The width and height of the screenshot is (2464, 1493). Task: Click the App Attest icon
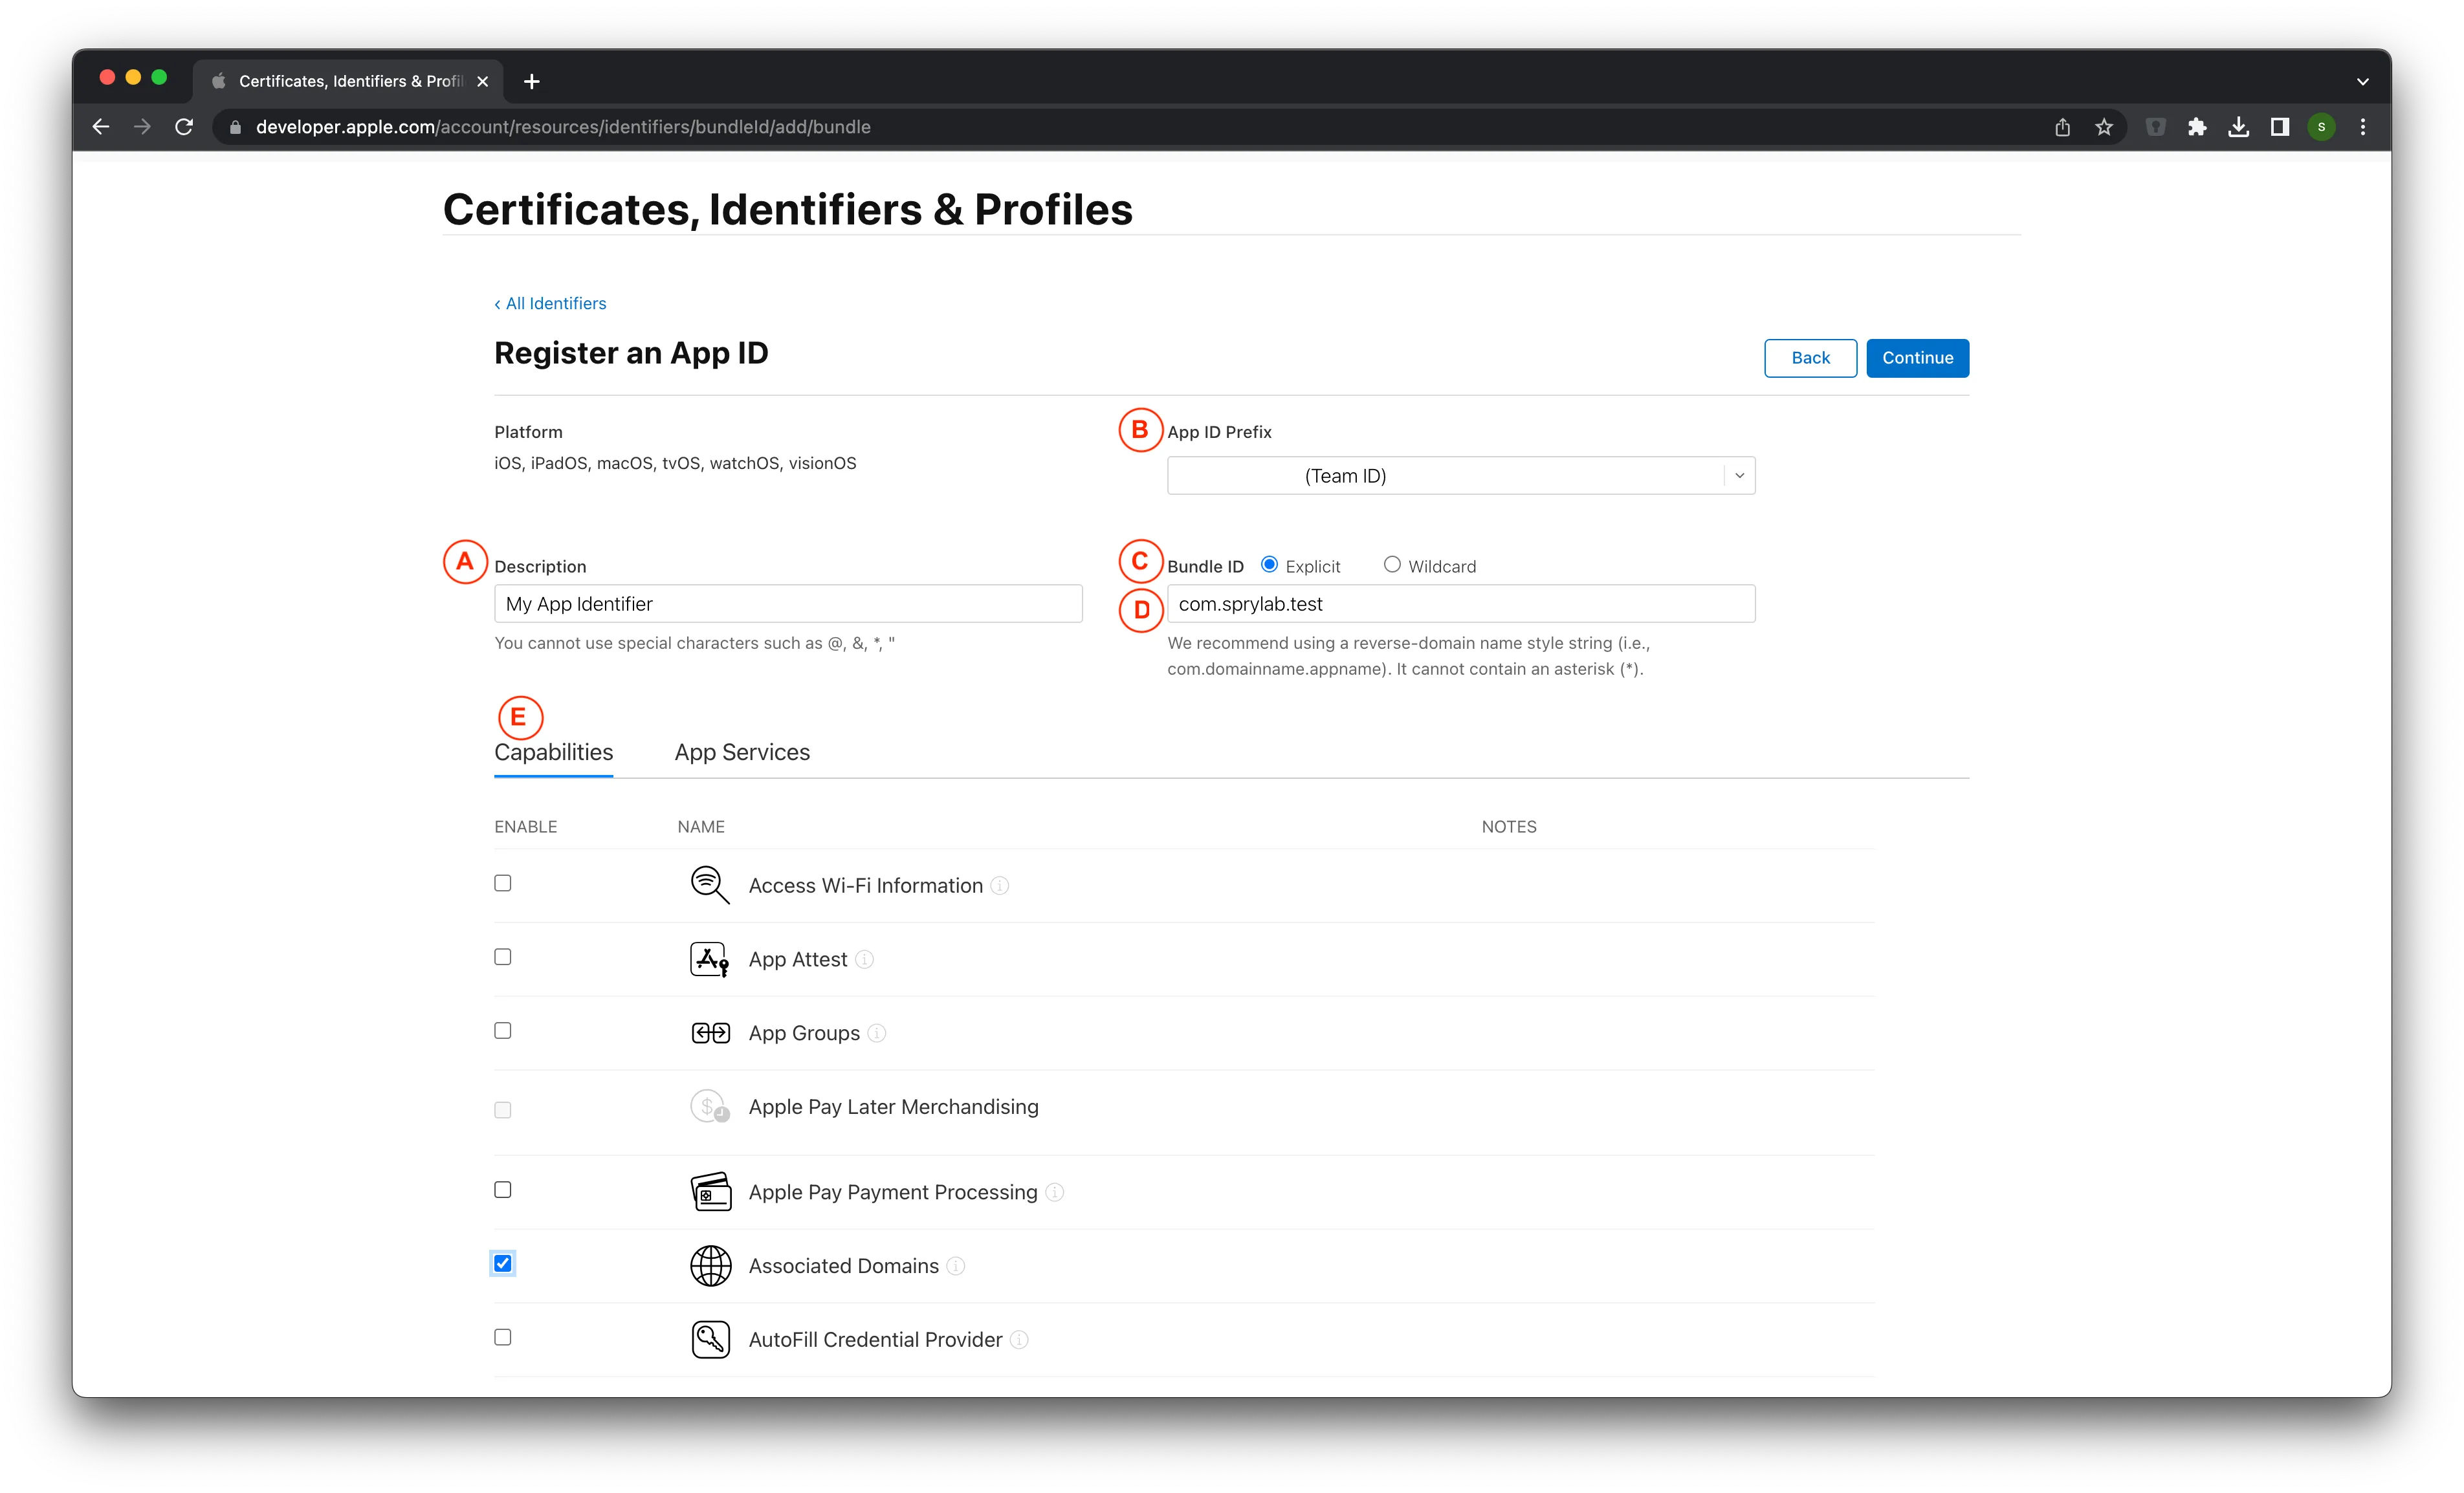point(710,959)
